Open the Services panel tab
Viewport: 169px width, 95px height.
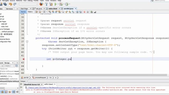point(10,9)
